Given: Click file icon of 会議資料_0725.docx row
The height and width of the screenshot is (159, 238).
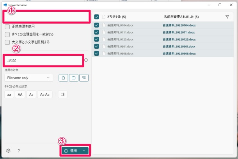Looking at the screenshot, I should pos(104,39).
